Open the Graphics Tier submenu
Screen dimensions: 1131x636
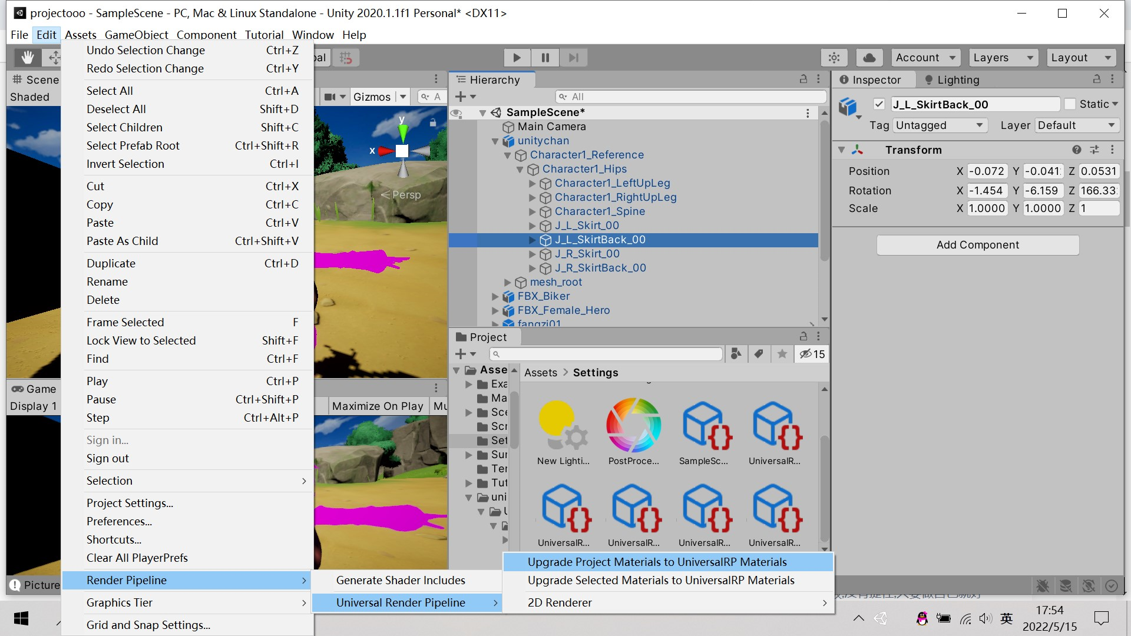point(187,603)
